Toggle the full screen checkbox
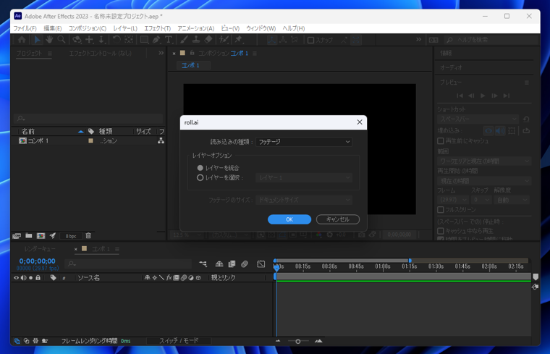 pyautogui.click(x=441, y=210)
